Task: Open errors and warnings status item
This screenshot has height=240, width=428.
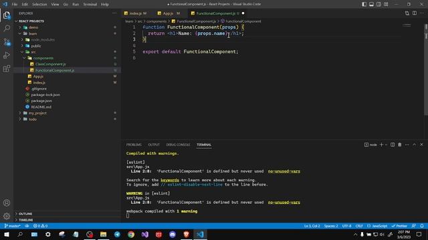Action: point(40,226)
